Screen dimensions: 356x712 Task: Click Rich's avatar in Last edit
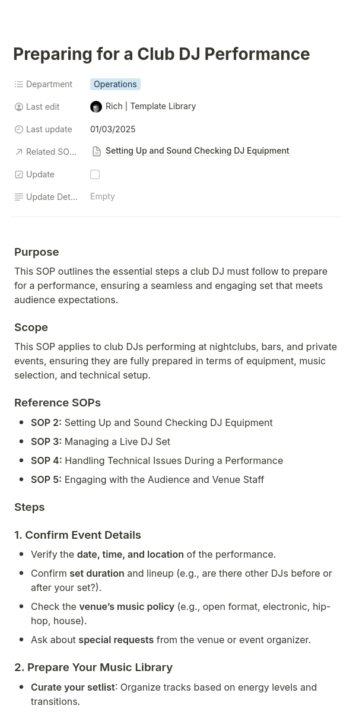click(96, 107)
